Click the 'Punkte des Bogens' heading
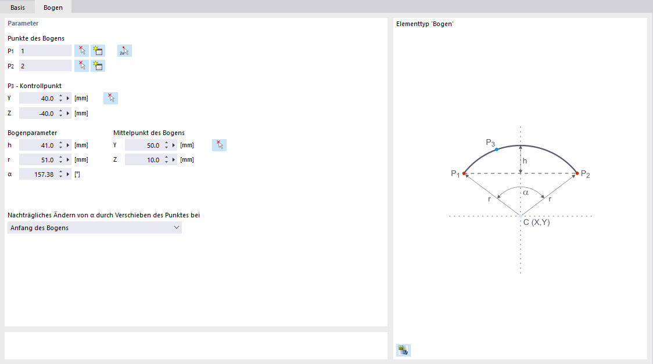Screen dimensions: 653x364 pos(36,38)
